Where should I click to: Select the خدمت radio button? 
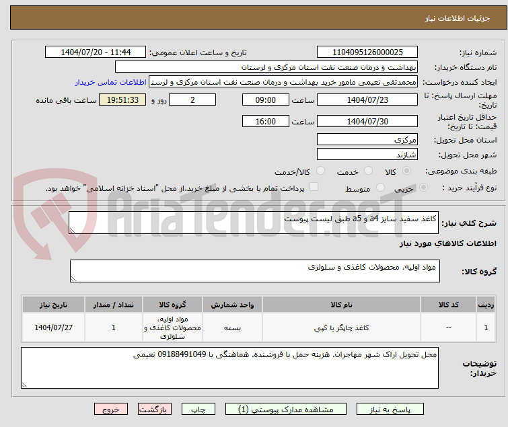tap(368, 171)
